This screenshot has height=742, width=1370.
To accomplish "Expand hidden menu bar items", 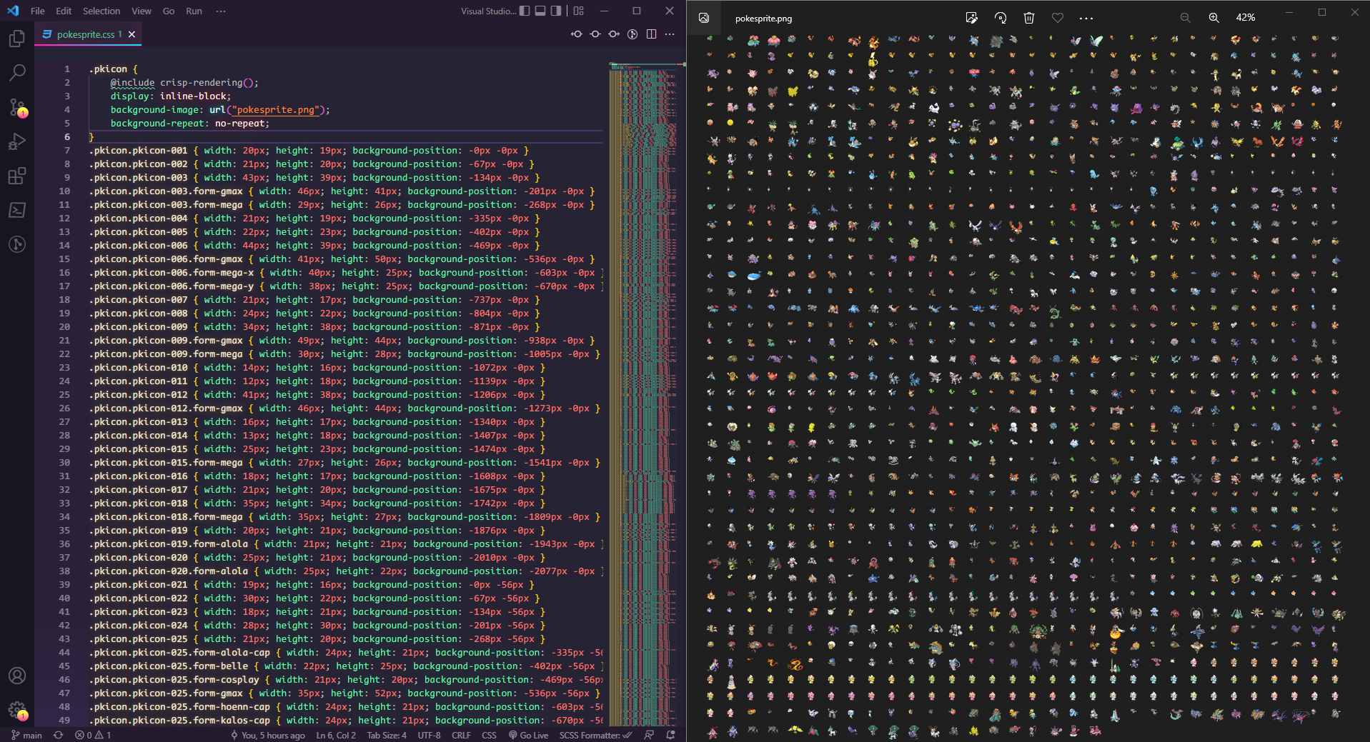I will (x=221, y=11).
